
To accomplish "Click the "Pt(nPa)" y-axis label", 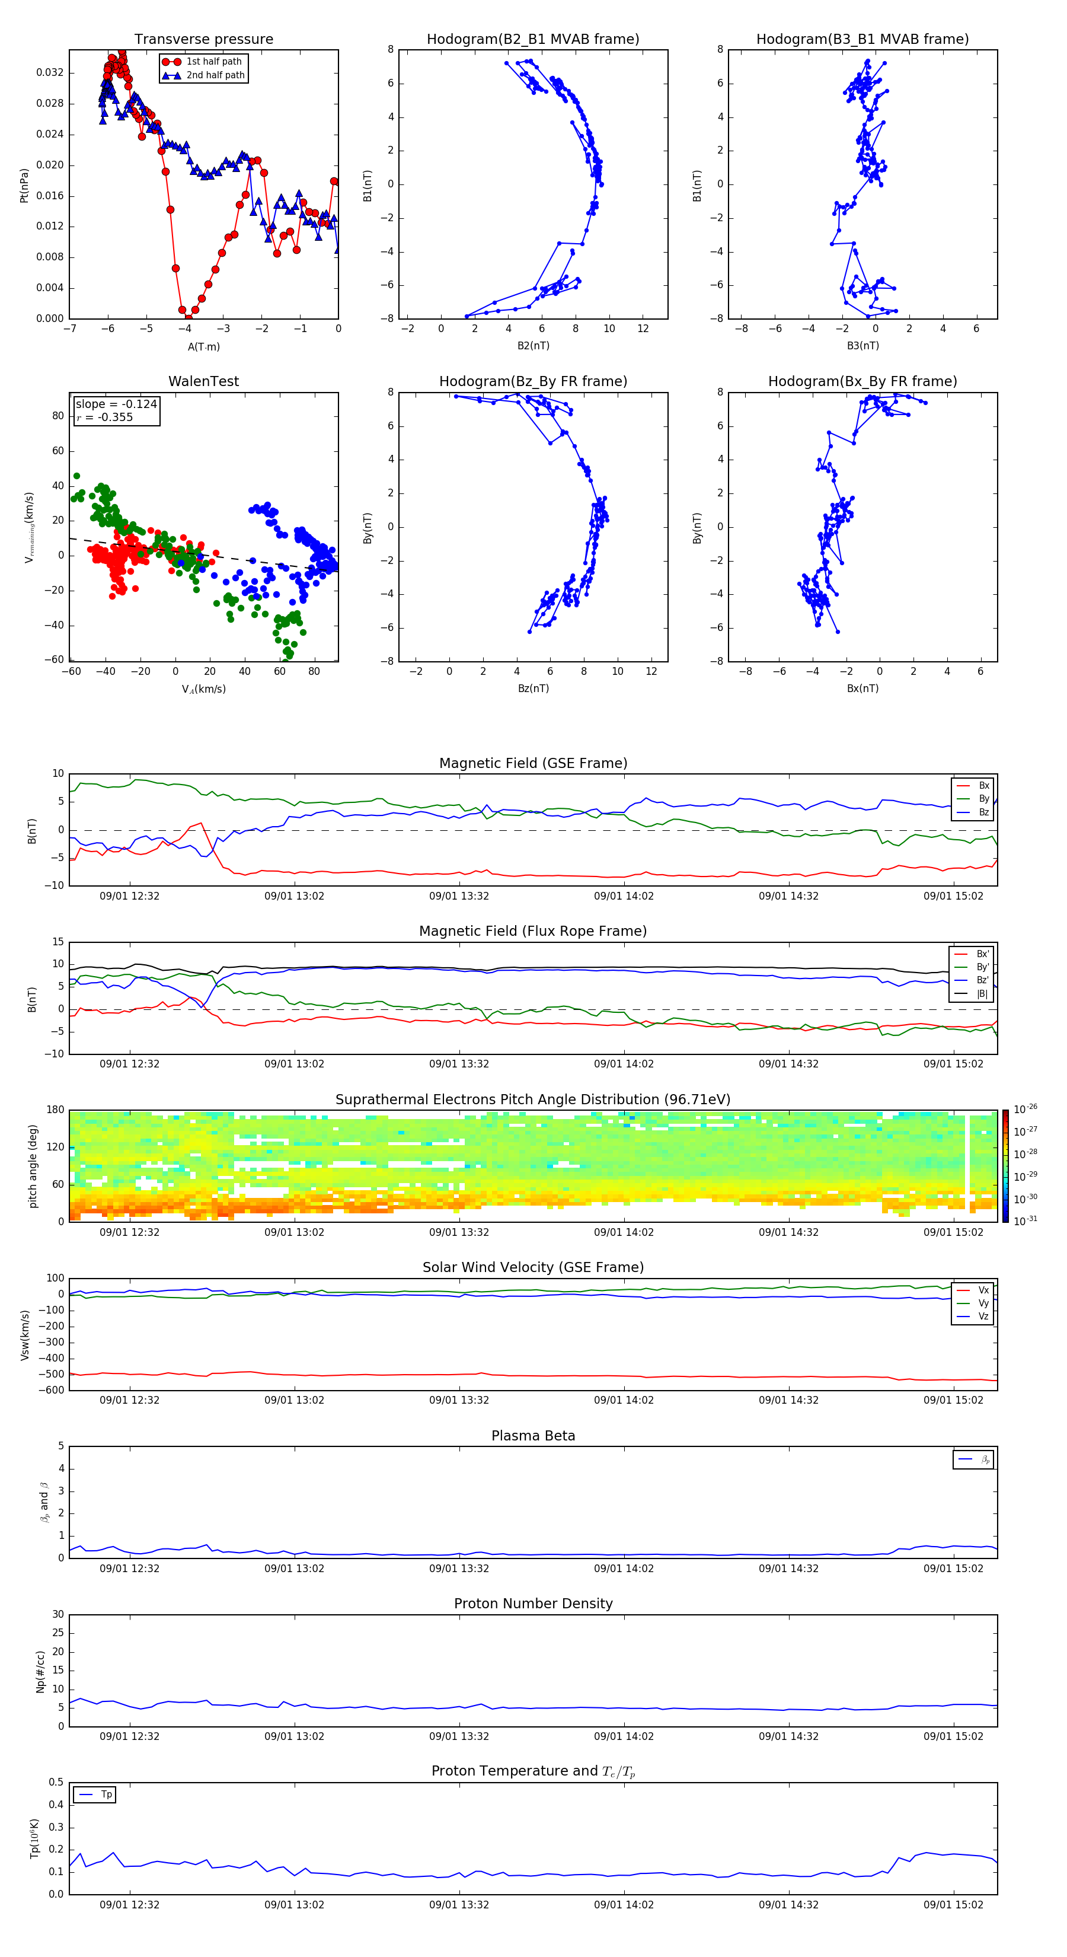I will (x=24, y=184).
